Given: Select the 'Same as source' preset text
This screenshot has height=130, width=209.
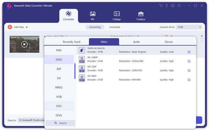Looking at the screenshot, I should [96, 48].
